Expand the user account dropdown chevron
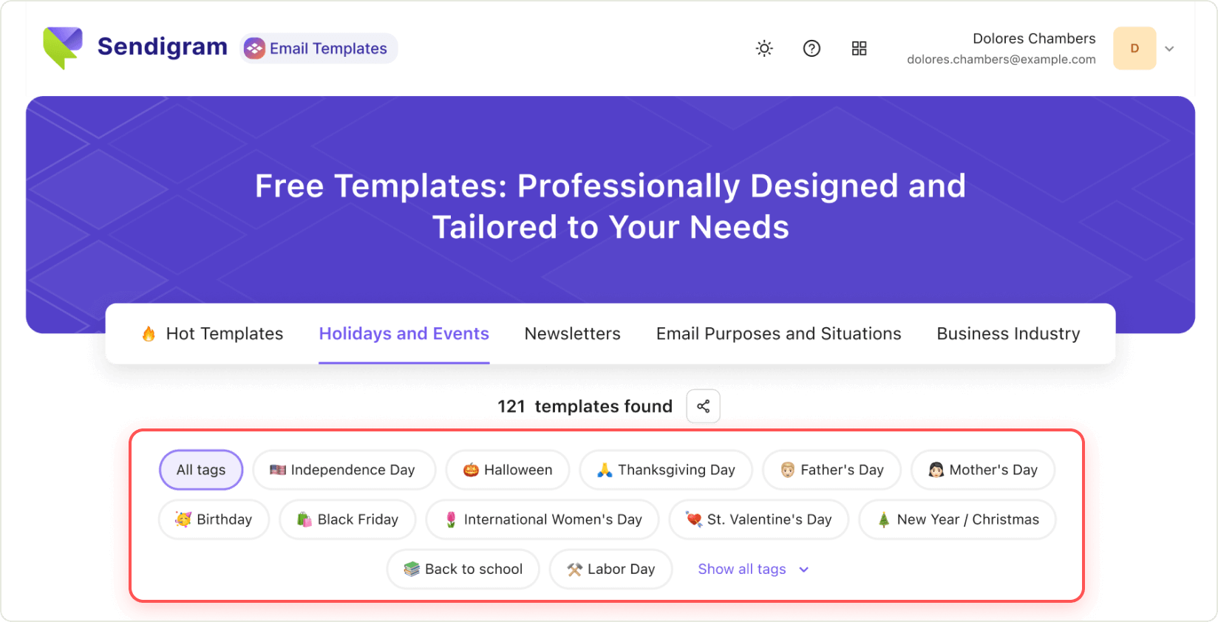This screenshot has height=622, width=1218. (1169, 49)
